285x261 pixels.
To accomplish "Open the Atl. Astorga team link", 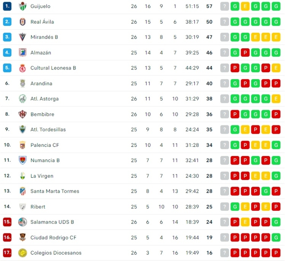I will (x=44, y=99).
